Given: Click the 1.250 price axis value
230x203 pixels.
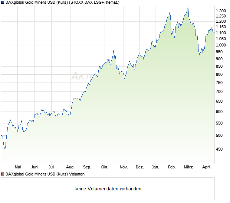Looking at the screenshot, I should pyautogui.click(x=221, y=16).
